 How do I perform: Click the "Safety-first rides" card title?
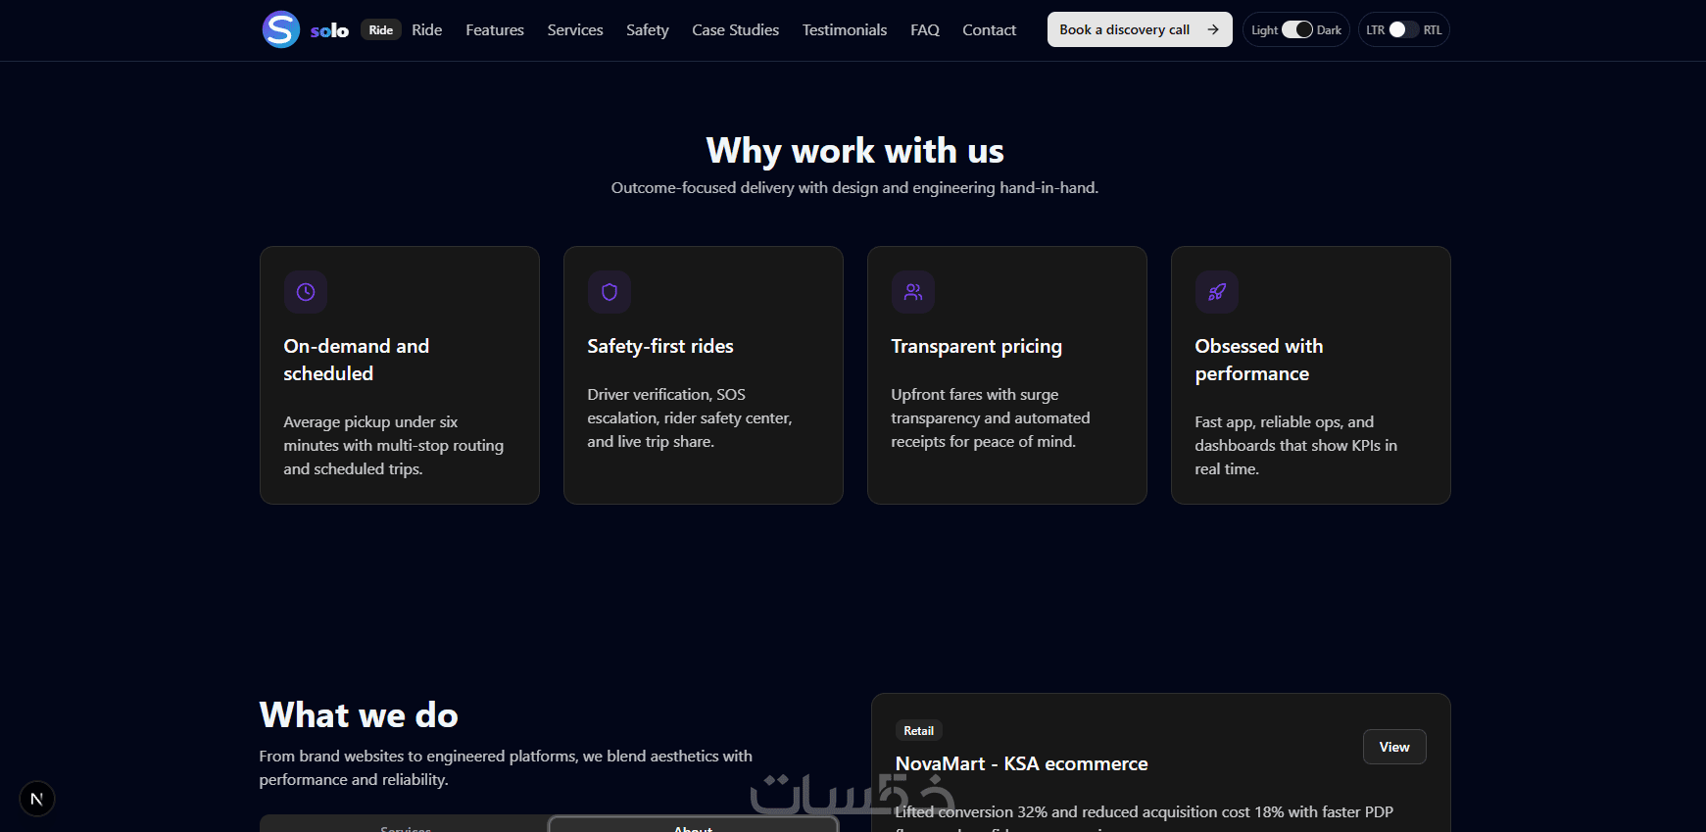[x=660, y=346]
